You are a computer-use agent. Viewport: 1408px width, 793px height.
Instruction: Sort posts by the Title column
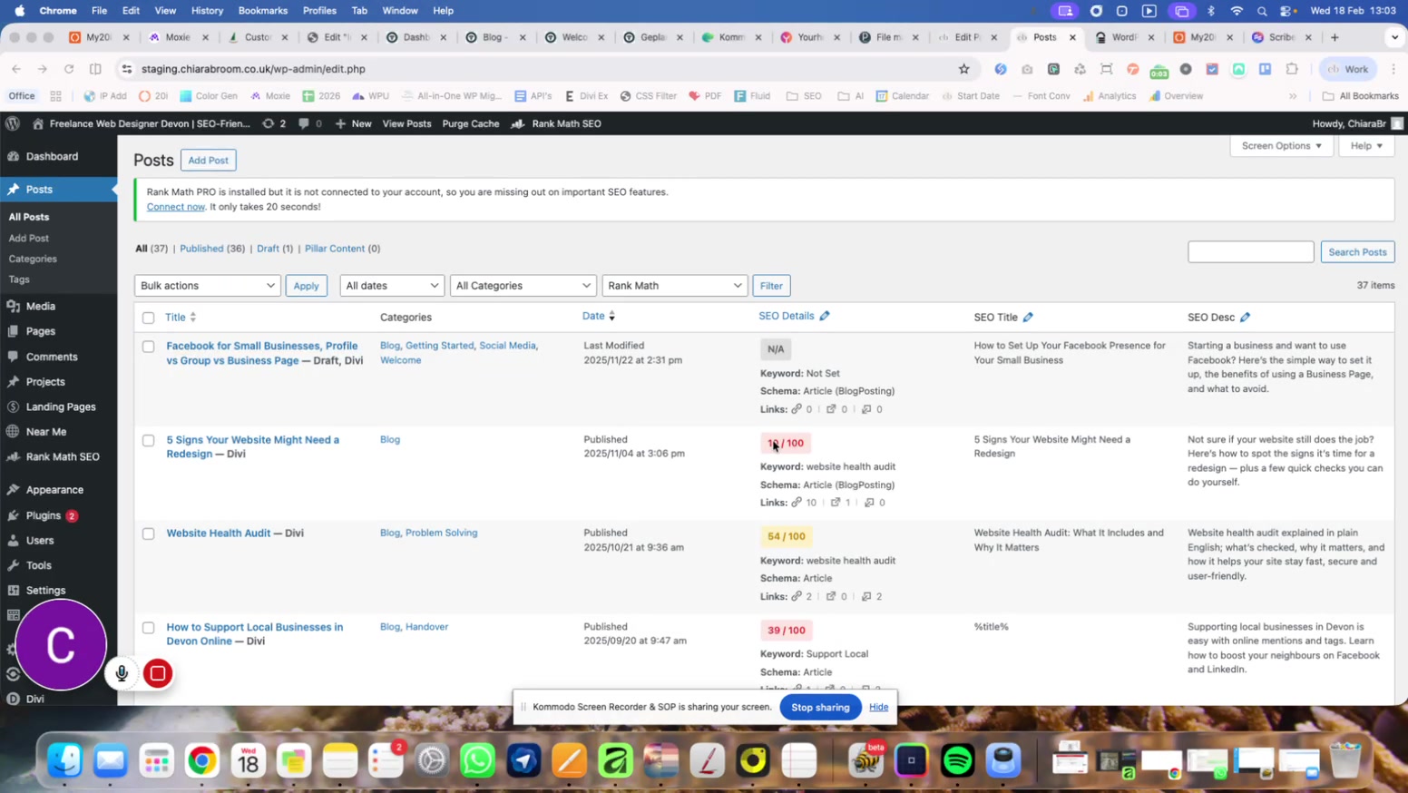(x=181, y=317)
